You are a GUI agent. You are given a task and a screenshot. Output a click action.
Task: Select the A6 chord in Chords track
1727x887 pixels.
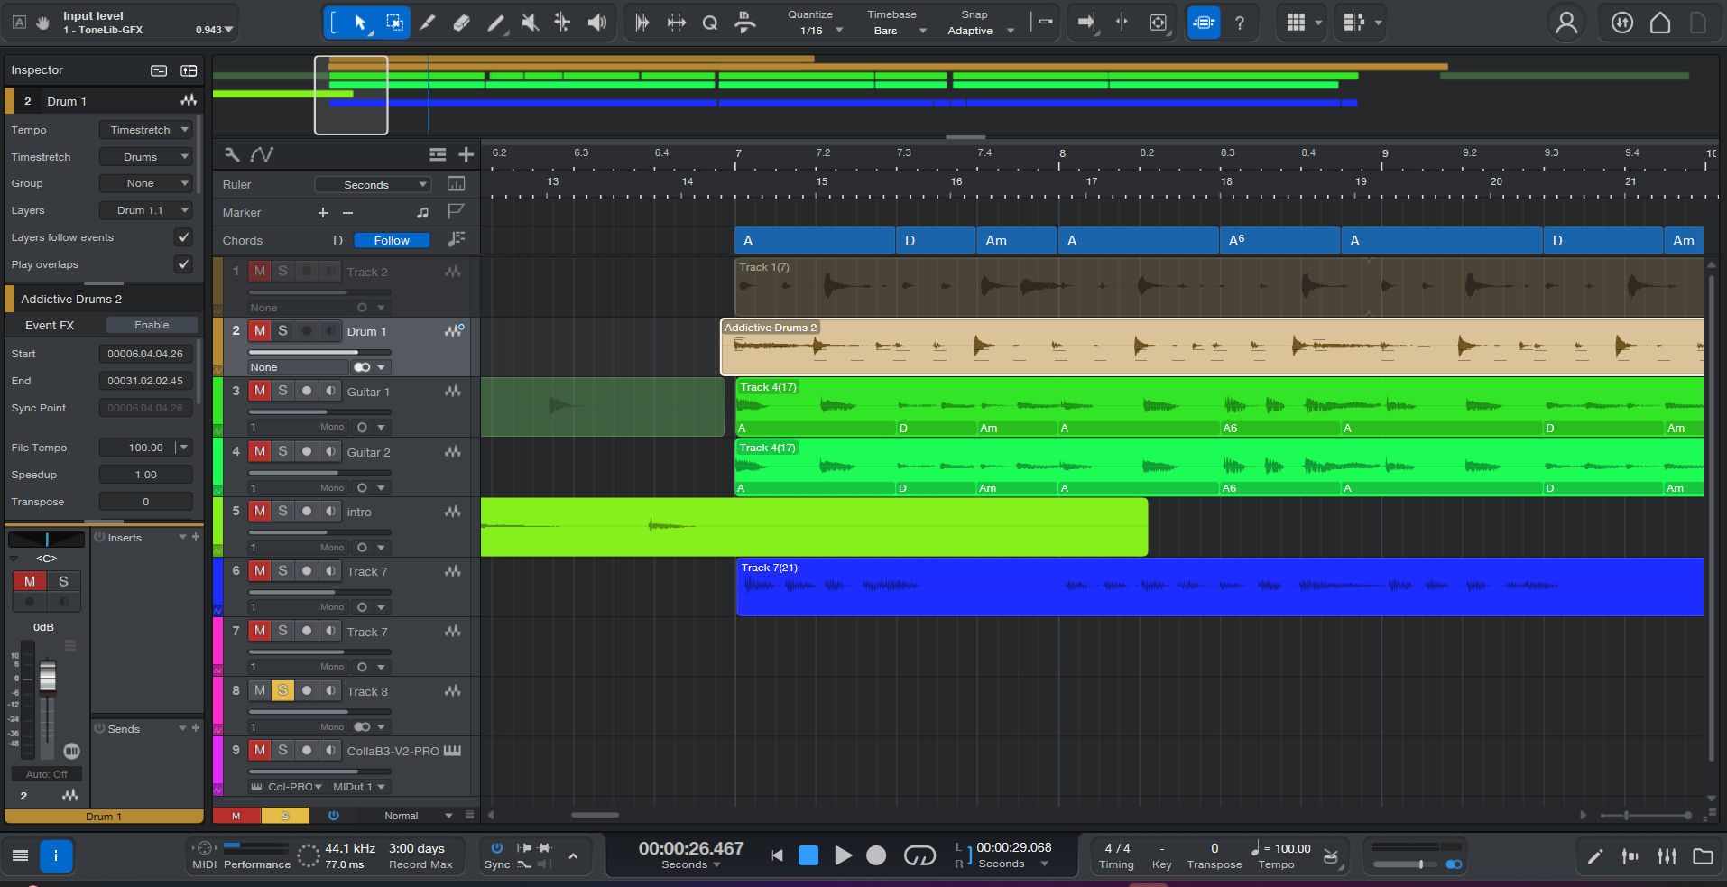point(1279,241)
